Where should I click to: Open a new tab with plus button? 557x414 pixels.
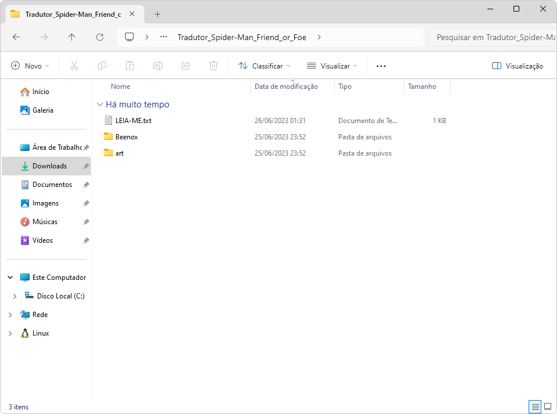tap(157, 14)
